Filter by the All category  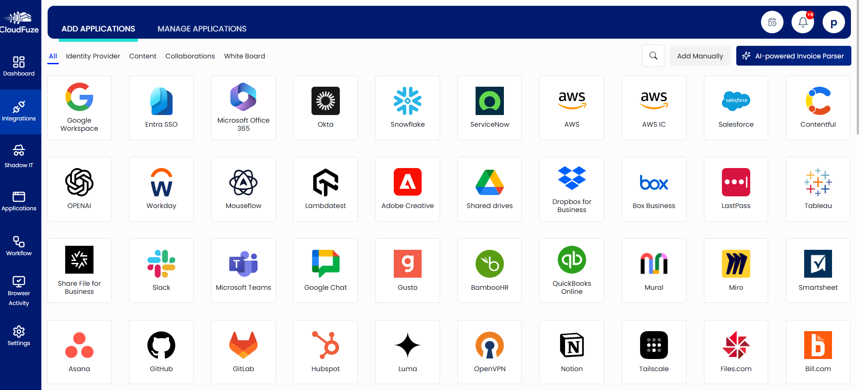point(53,56)
